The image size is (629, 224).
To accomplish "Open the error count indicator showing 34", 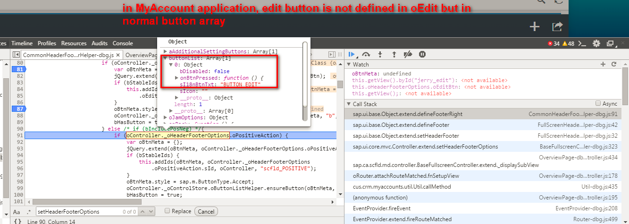I will pos(554,43).
